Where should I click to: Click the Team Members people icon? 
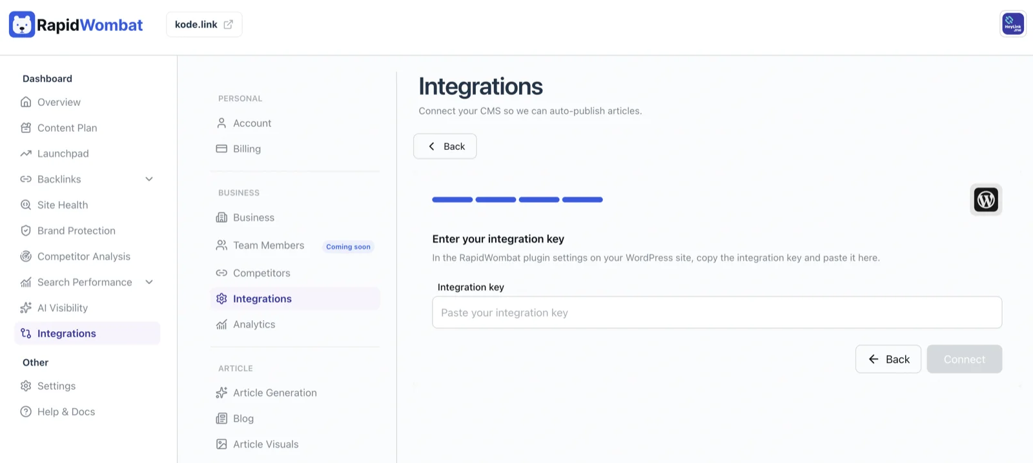(221, 245)
